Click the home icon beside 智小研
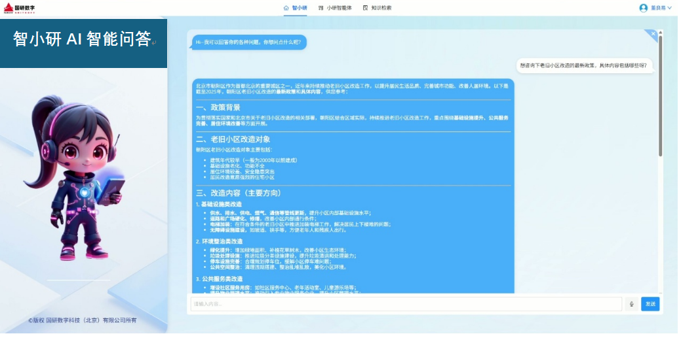The width and height of the screenshot is (681, 353). pos(286,8)
